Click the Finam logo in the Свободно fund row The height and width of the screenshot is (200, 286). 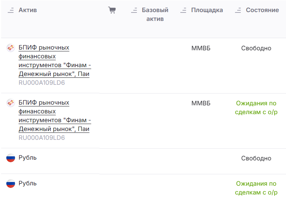click(11, 48)
